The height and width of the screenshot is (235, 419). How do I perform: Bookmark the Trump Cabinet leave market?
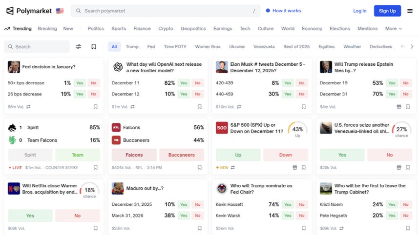408,228
